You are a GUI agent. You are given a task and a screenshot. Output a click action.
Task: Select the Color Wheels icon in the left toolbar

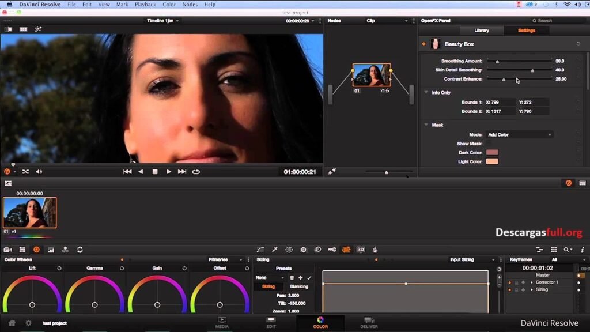click(x=36, y=250)
